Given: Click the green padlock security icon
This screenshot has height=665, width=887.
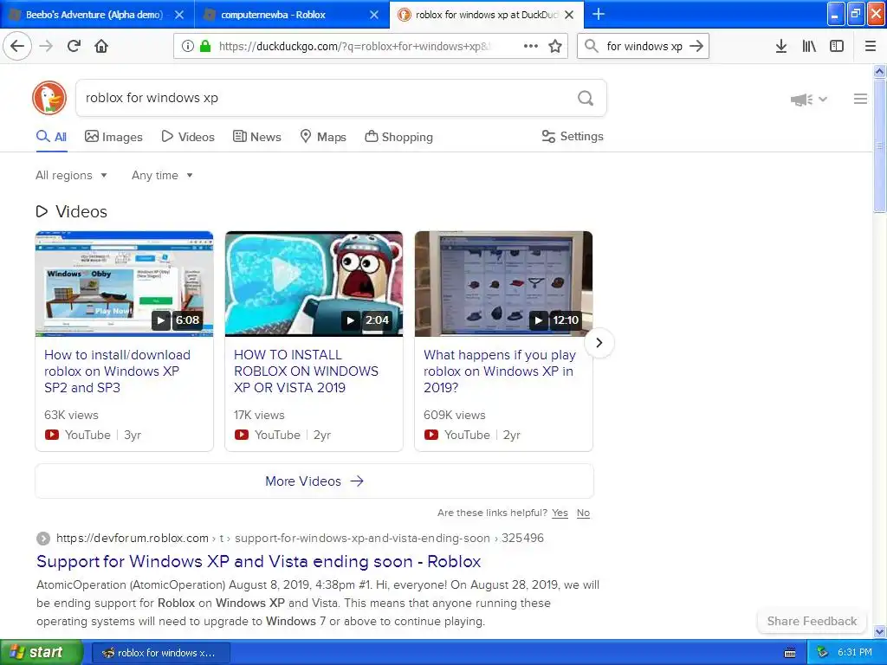Looking at the screenshot, I should pyautogui.click(x=205, y=46).
